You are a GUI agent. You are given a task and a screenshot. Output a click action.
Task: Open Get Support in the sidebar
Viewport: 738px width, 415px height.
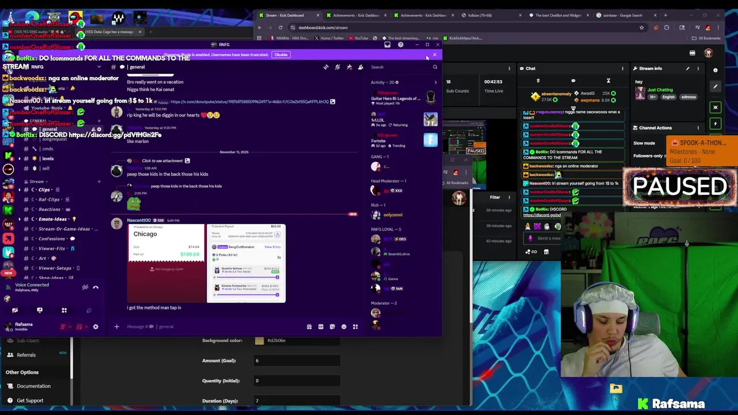pos(30,401)
